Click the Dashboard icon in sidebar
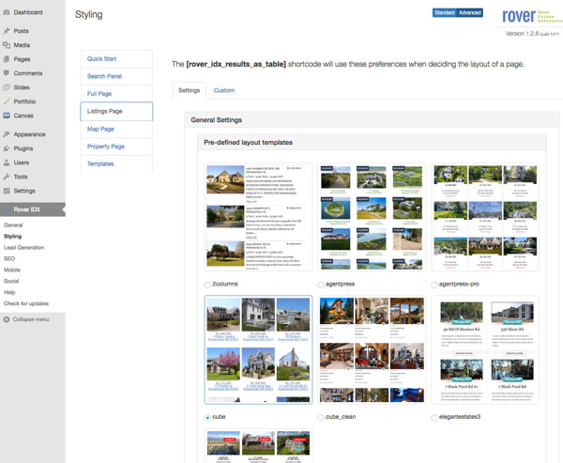Screen dimensions: 563x463 click(7, 12)
